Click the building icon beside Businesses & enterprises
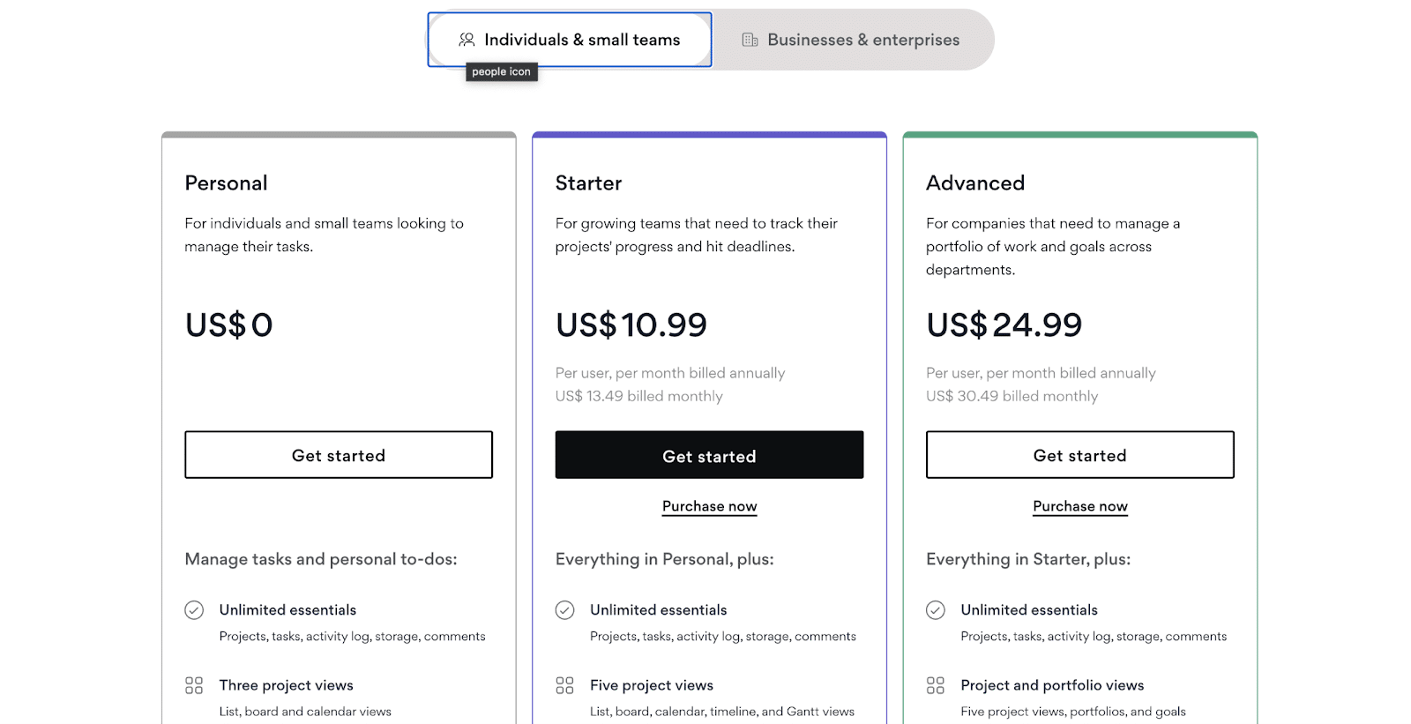This screenshot has height=724, width=1411. tap(750, 40)
